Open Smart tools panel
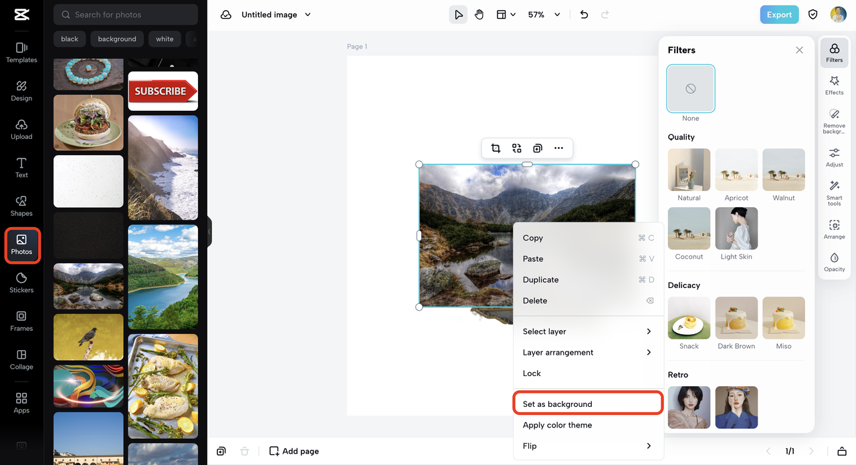The image size is (856, 465). pyautogui.click(x=835, y=193)
